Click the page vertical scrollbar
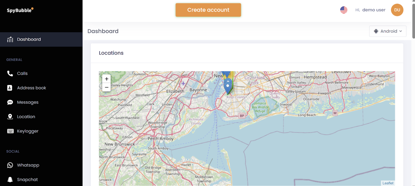Screen dimensions: 415x186 pos(413,19)
